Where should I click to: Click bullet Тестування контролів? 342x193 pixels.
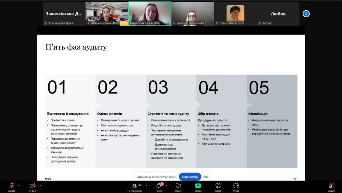pos(216,144)
